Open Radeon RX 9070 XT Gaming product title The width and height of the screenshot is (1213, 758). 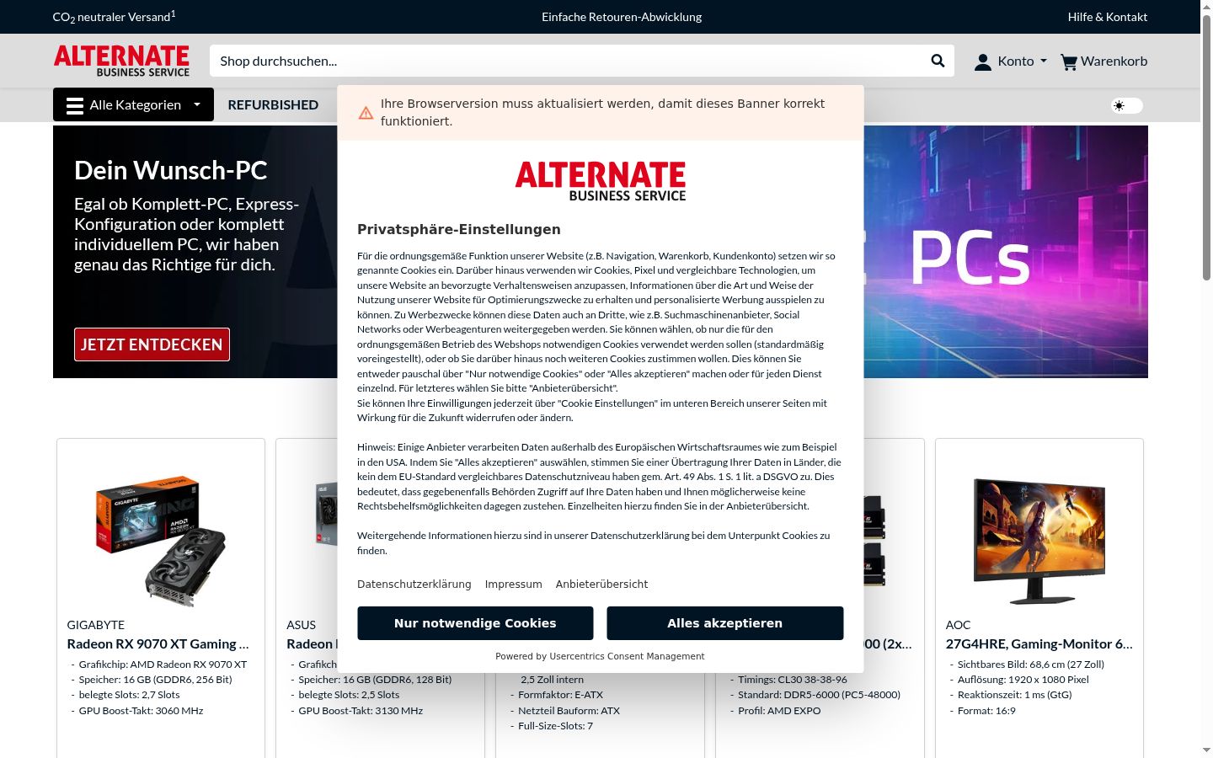[x=158, y=644]
